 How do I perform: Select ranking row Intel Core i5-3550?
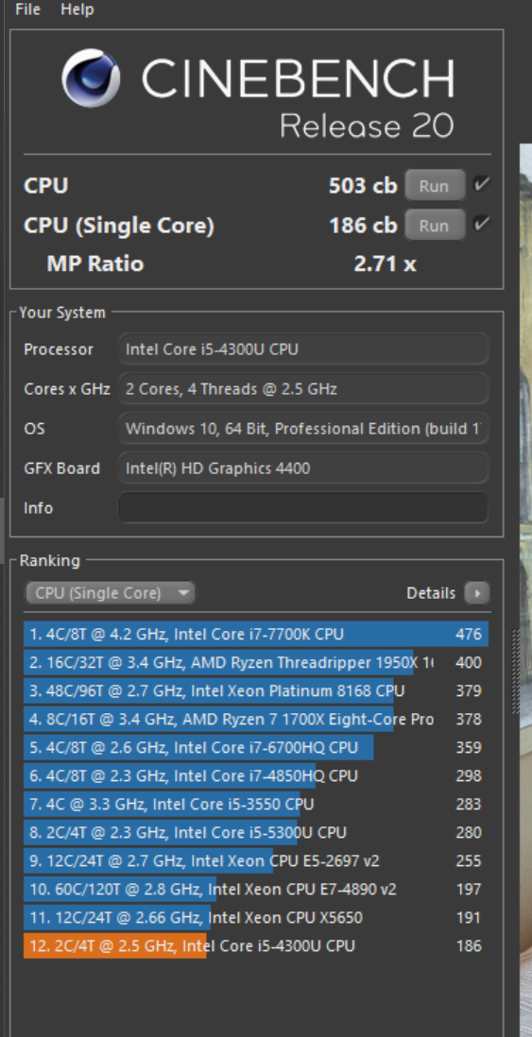pos(256,805)
